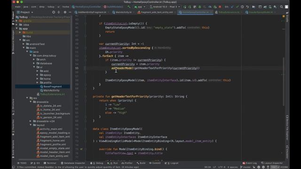This screenshot has width=301, height=169.
Task: Open Git tool window button
Action: tap(35, 163)
